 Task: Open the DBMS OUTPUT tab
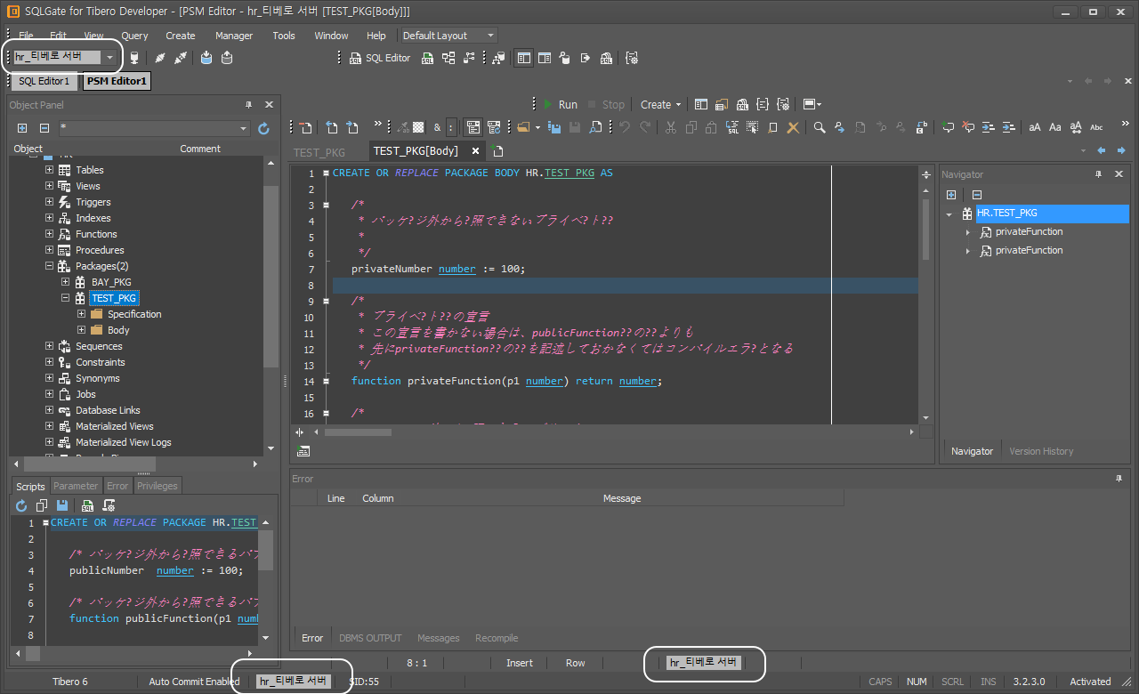point(370,638)
